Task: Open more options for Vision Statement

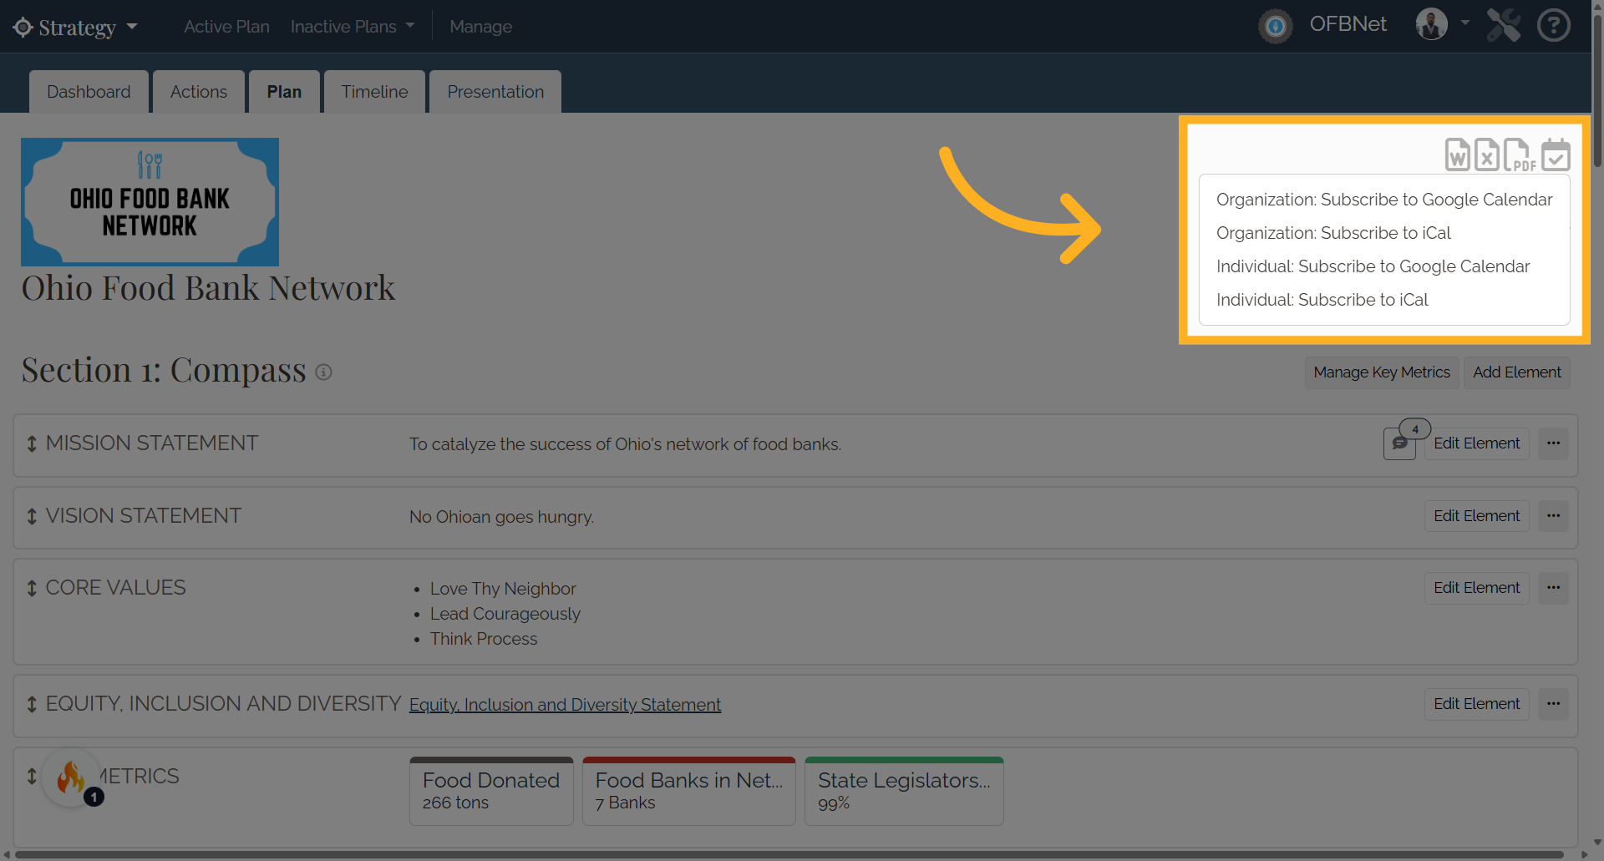Action: pos(1553,516)
